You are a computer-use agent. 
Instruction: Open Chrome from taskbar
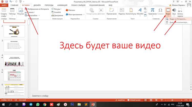click(45, 104)
